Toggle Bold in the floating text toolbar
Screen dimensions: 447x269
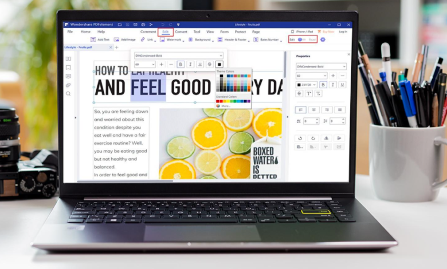click(181, 64)
